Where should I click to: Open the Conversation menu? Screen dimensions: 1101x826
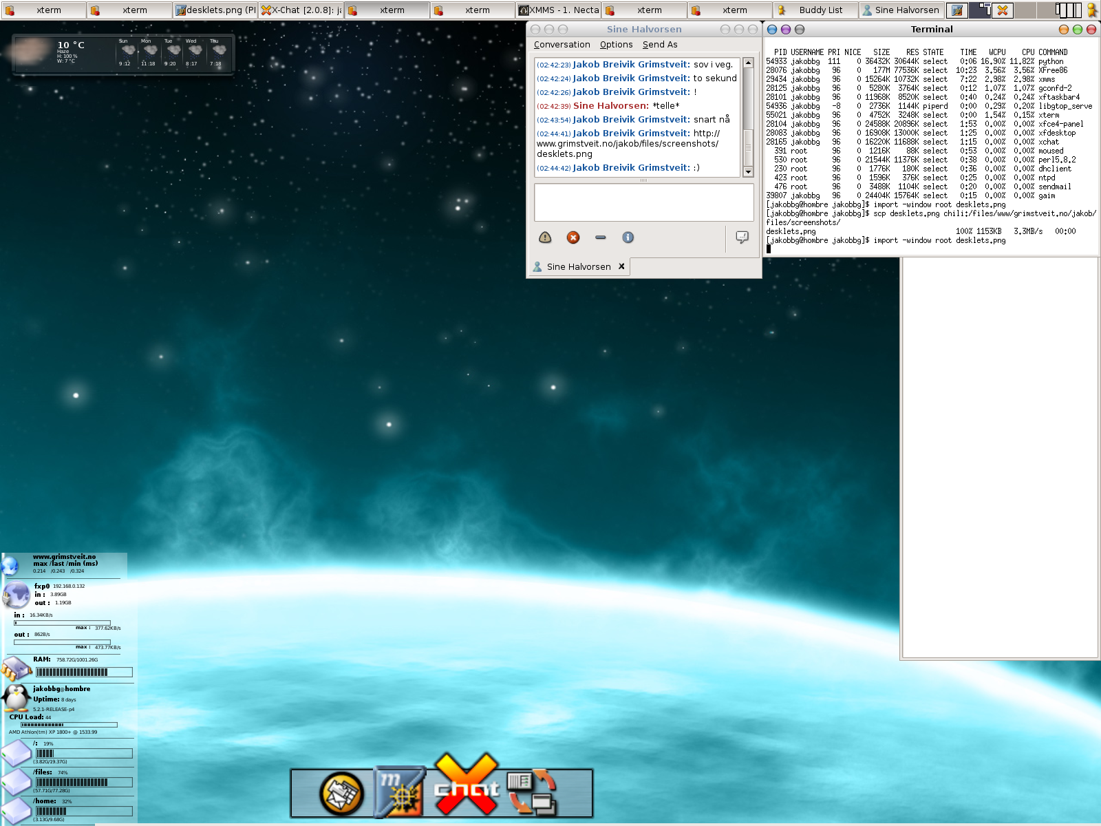(x=562, y=45)
